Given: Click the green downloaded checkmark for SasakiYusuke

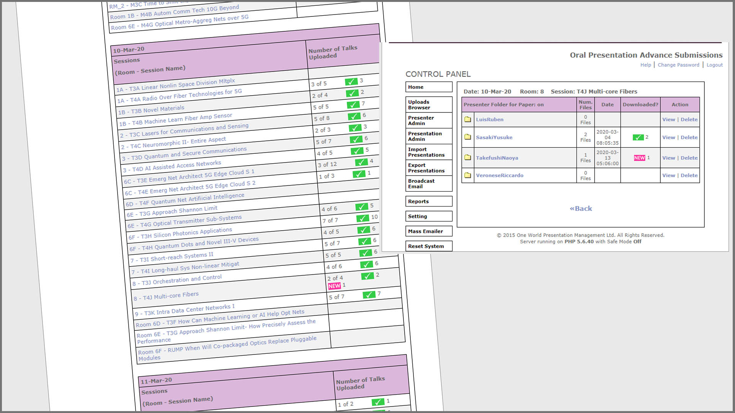Looking at the screenshot, I should pyautogui.click(x=638, y=137).
